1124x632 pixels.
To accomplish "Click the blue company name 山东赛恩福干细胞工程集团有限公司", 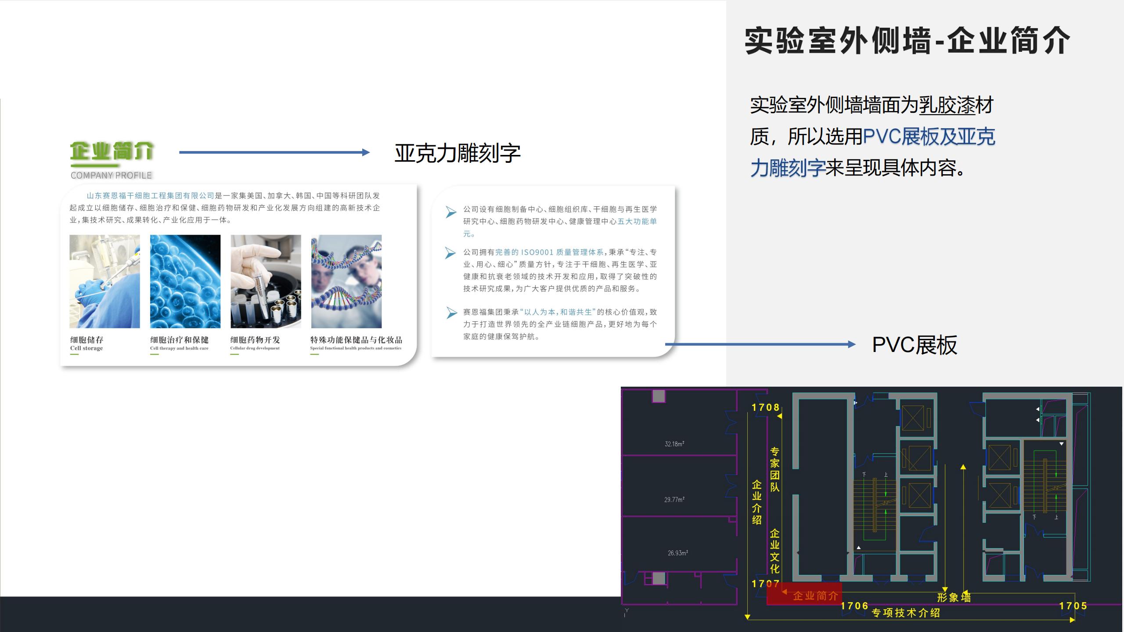I will point(151,196).
